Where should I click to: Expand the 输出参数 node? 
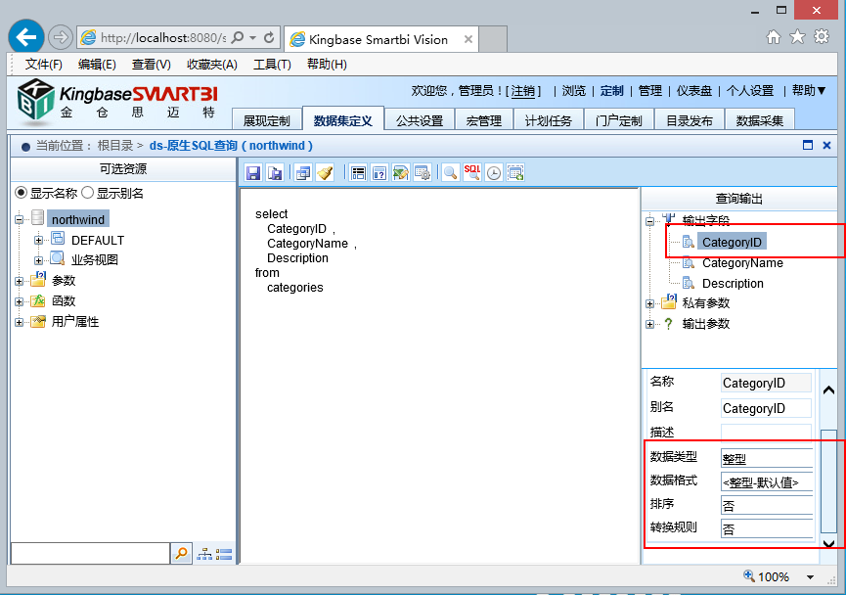point(649,324)
